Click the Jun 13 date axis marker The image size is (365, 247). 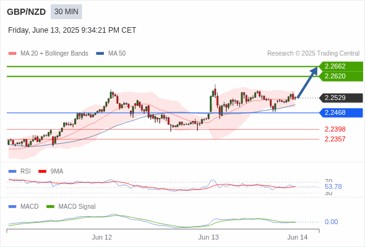click(208, 237)
